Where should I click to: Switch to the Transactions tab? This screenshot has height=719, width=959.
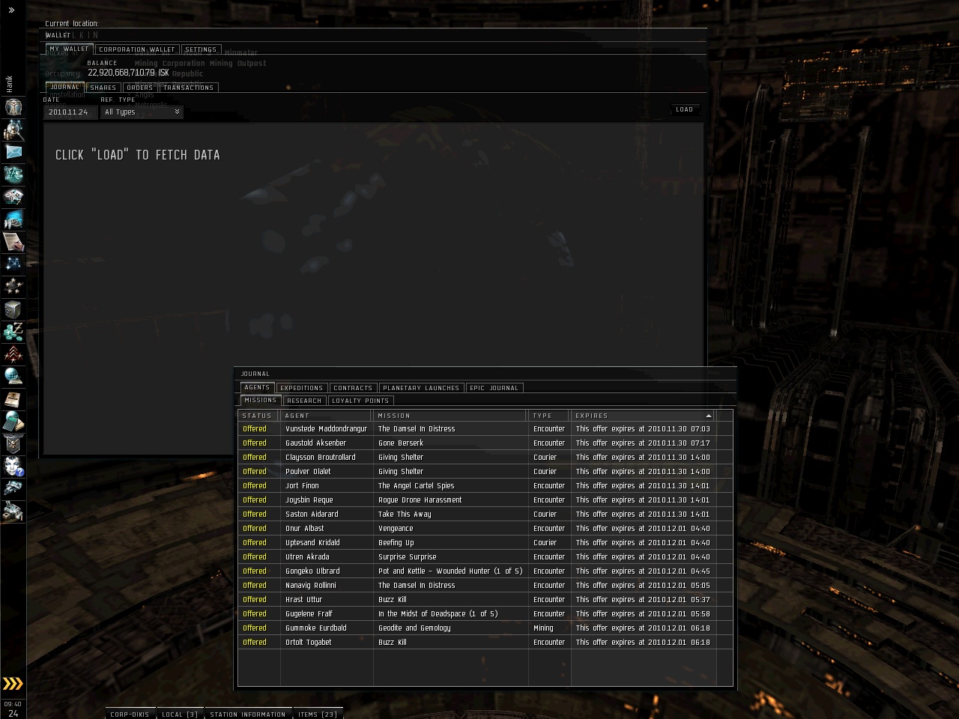tap(189, 88)
